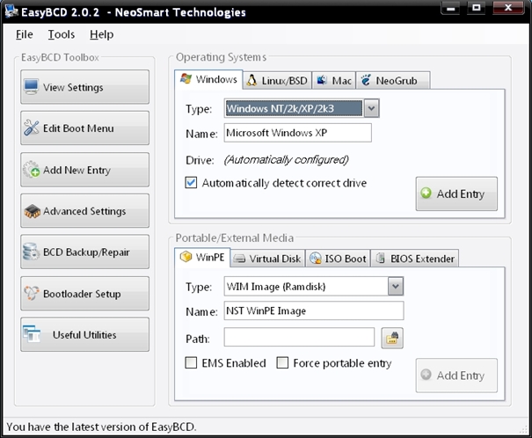The height and width of the screenshot is (438, 532).
Task: Open the Tools menu
Action: (x=61, y=34)
